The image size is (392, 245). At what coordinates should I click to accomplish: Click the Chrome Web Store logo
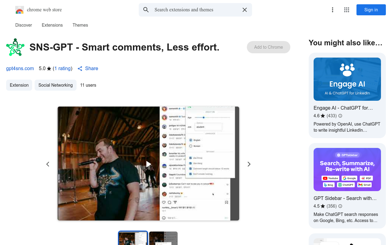[20, 10]
